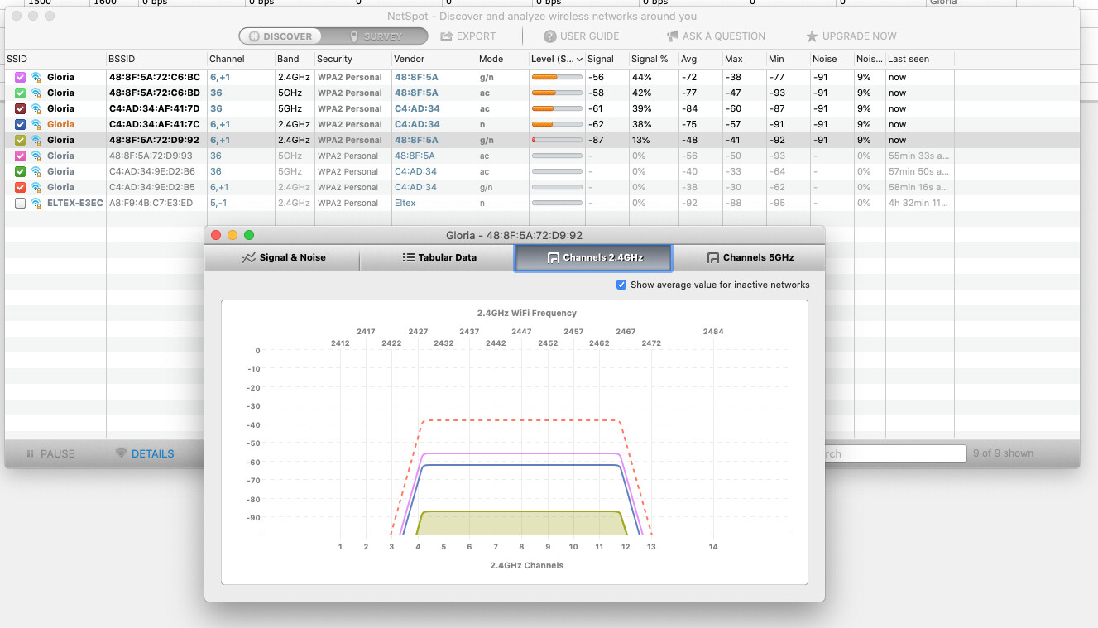Sort by the Noise column header
Screen dimensions: 1098x628
[x=831, y=59]
